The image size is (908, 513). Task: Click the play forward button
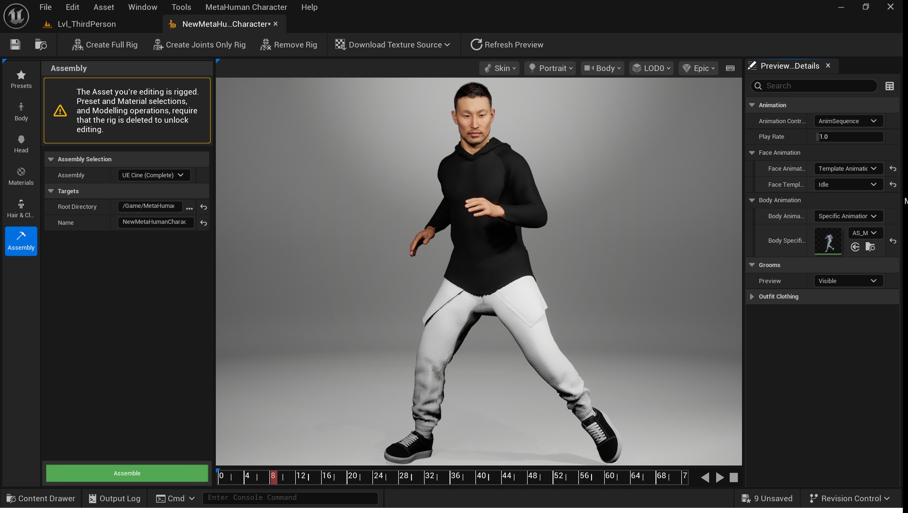[720, 478]
